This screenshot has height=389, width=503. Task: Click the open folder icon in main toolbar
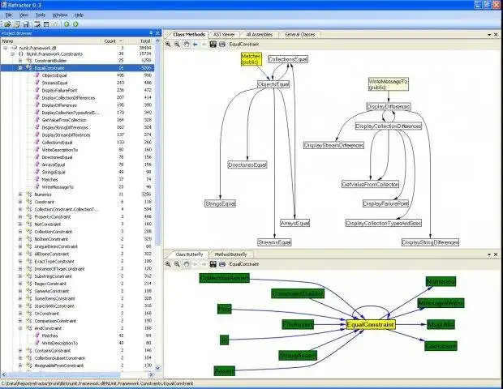point(7,24)
